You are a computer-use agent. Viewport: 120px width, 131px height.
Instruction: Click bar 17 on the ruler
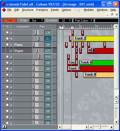tap(97, 27)
